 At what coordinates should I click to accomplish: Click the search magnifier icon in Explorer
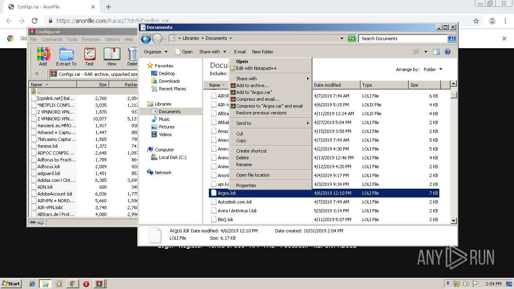coord(452,39)
